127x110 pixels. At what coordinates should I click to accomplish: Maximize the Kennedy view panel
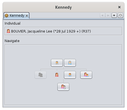(x=120, y=15)
